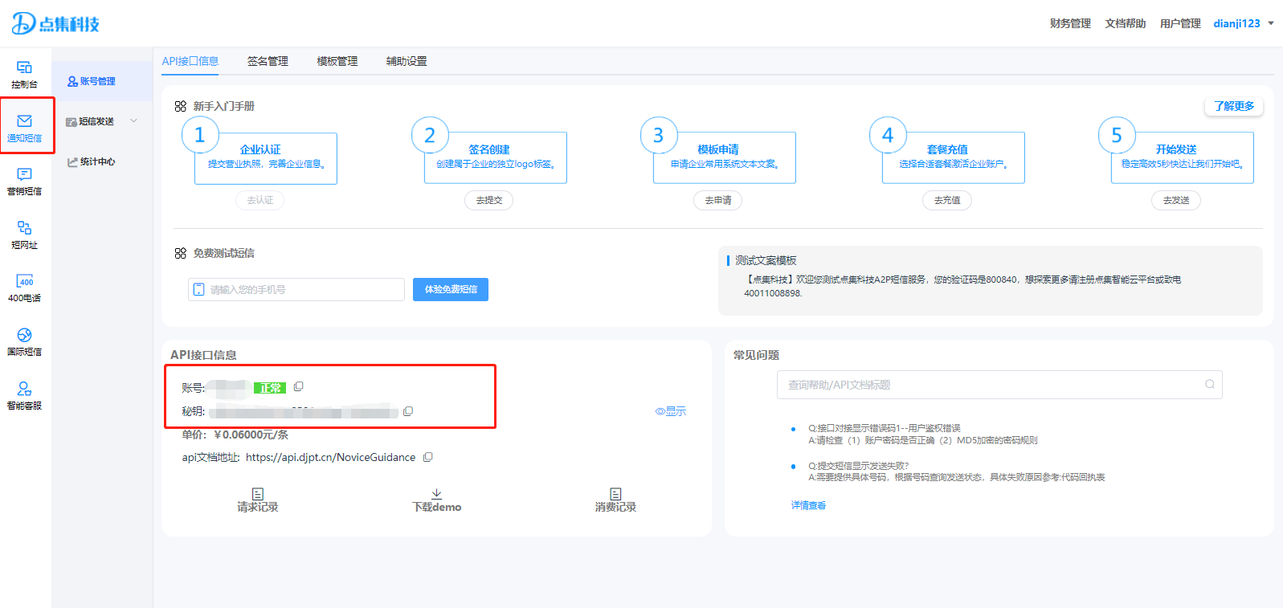The height and width of the screenshot is (608, 1283).
Task: Switch to the 模板管理 tab
Action: point(337,61)
